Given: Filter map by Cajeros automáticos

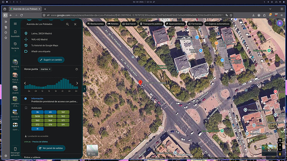Looking at the screenshot, I should [x=218, y=24].
